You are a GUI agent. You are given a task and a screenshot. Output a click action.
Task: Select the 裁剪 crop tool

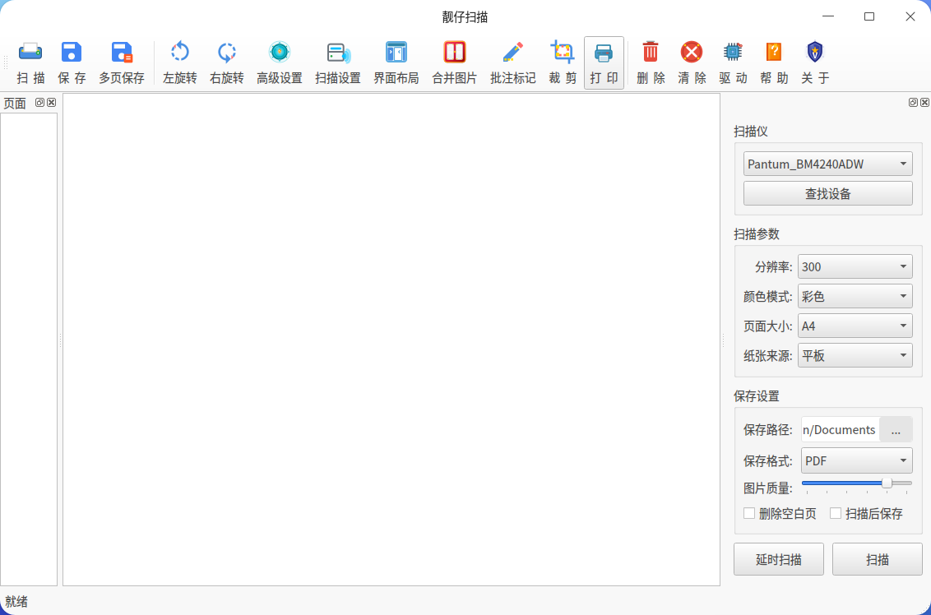[x=563, y=62]
